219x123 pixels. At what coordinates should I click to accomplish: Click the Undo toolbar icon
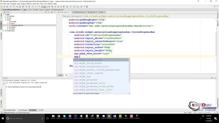[x=11, y=7]
